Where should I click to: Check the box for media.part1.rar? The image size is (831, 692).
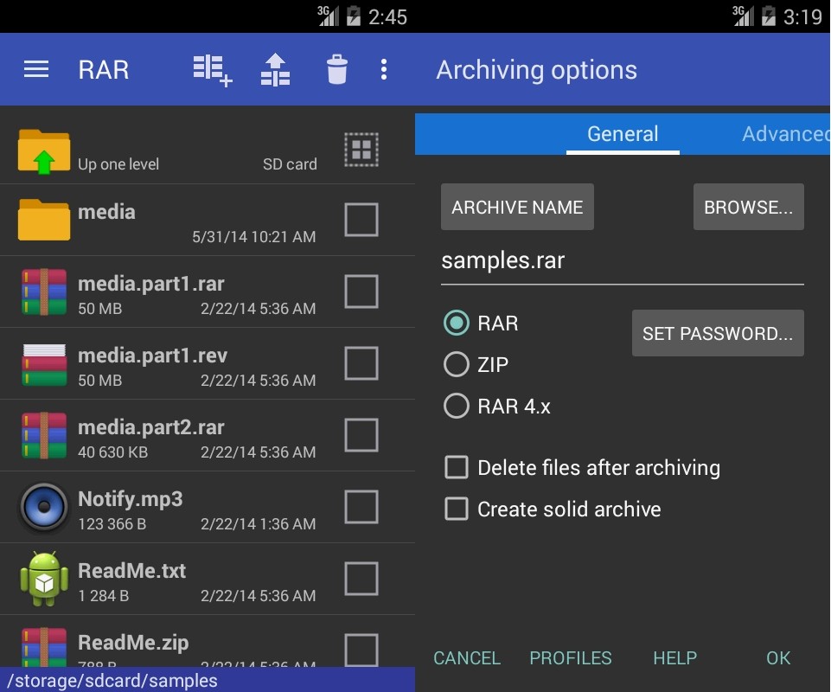[x=361, y=292]
